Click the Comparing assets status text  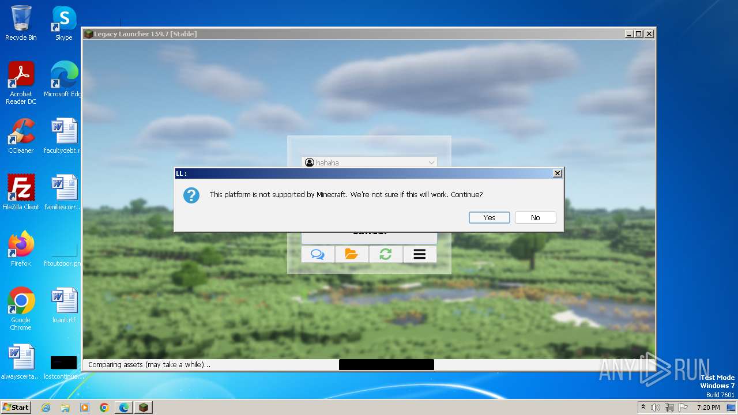[x=149, y=364]
